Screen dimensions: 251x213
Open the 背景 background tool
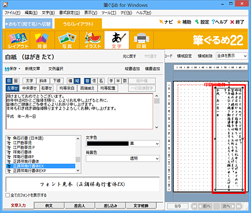(x=42, y=40)
